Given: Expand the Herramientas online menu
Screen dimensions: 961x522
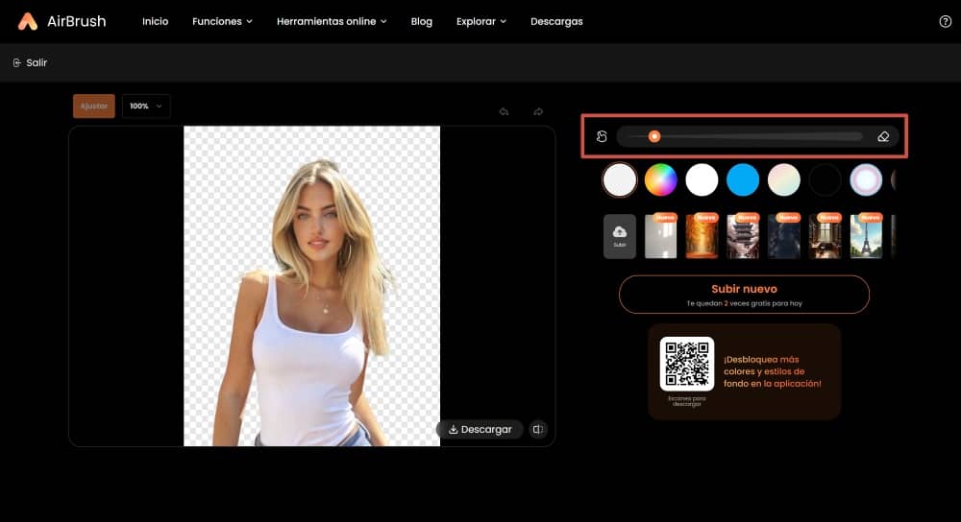Looking at the screenshot, I should coord(332,21).
